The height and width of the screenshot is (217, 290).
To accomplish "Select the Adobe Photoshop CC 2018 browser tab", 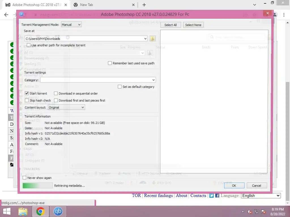I will [37, 5].
